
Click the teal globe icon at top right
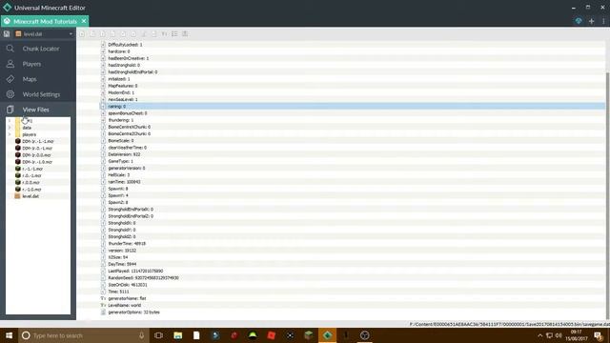[x=579, y=21]
